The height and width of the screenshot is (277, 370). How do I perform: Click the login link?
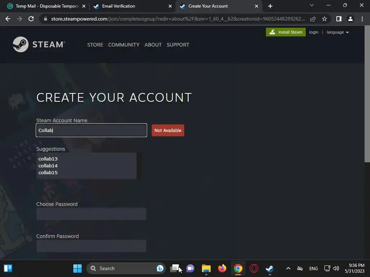(314, 32)
